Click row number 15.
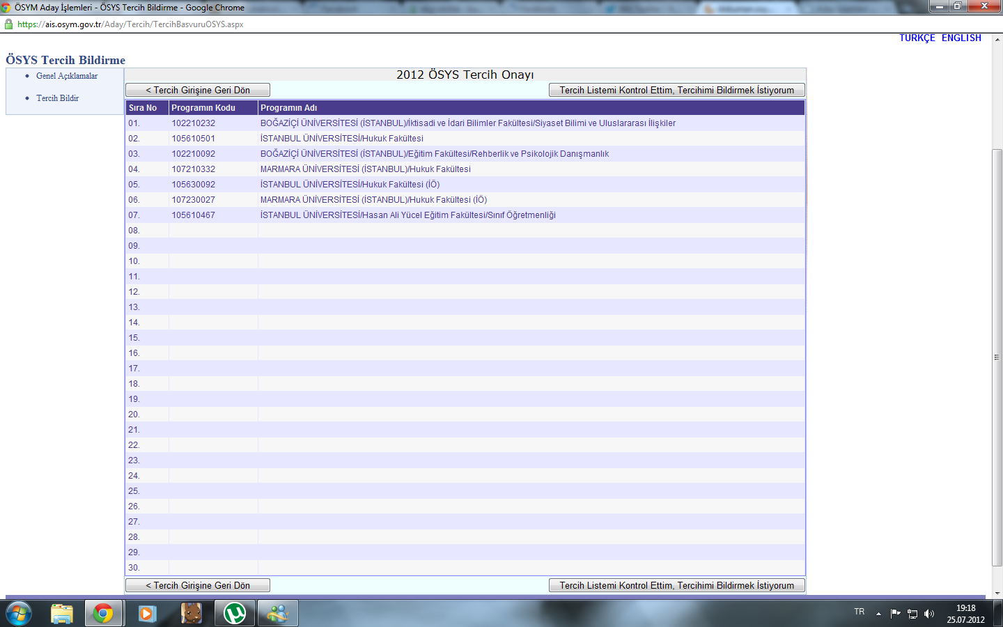 pyautogui.click(x=134, y=338)
